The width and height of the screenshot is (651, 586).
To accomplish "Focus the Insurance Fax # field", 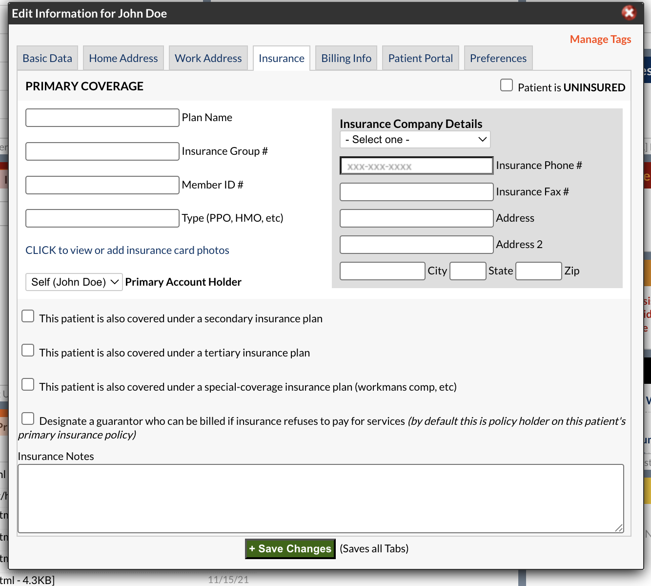I will 417,192.
